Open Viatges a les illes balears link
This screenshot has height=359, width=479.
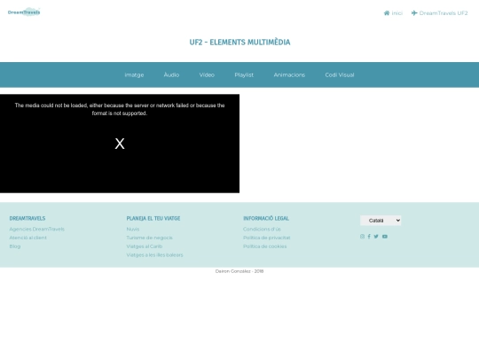[155, 255]
